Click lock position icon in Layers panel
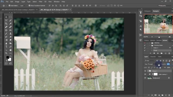 (x=154, y=68)
